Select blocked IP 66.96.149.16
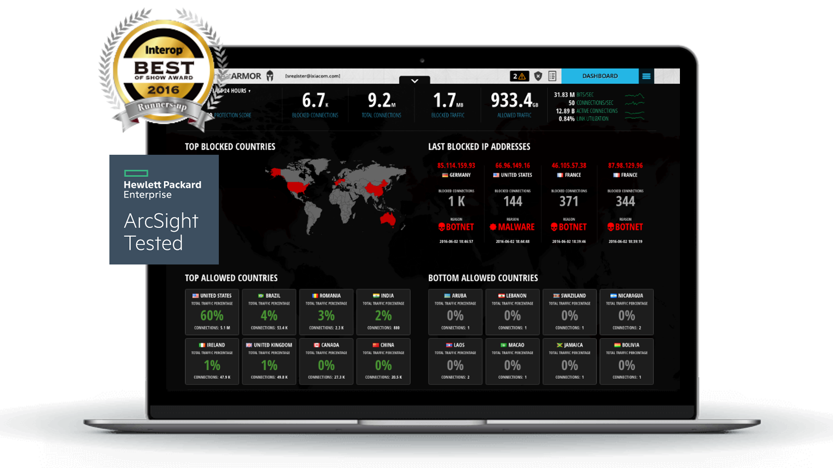The width and height of the screenshot is (833, 468). click(512, 166)
